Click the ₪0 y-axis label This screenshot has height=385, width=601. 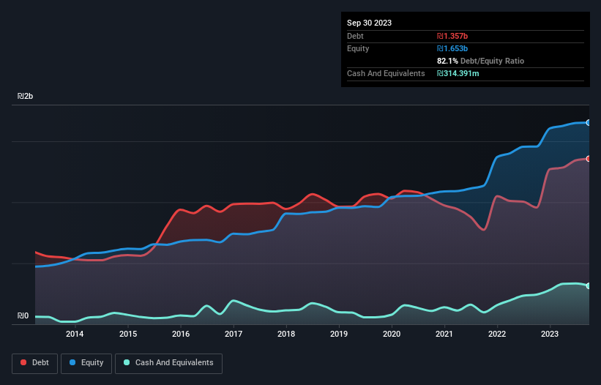coord(23,315)
